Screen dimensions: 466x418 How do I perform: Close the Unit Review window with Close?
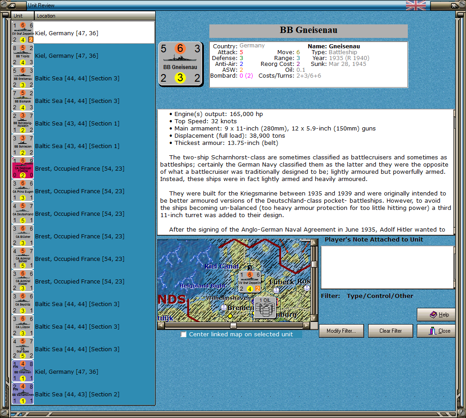tap(436, 331)
